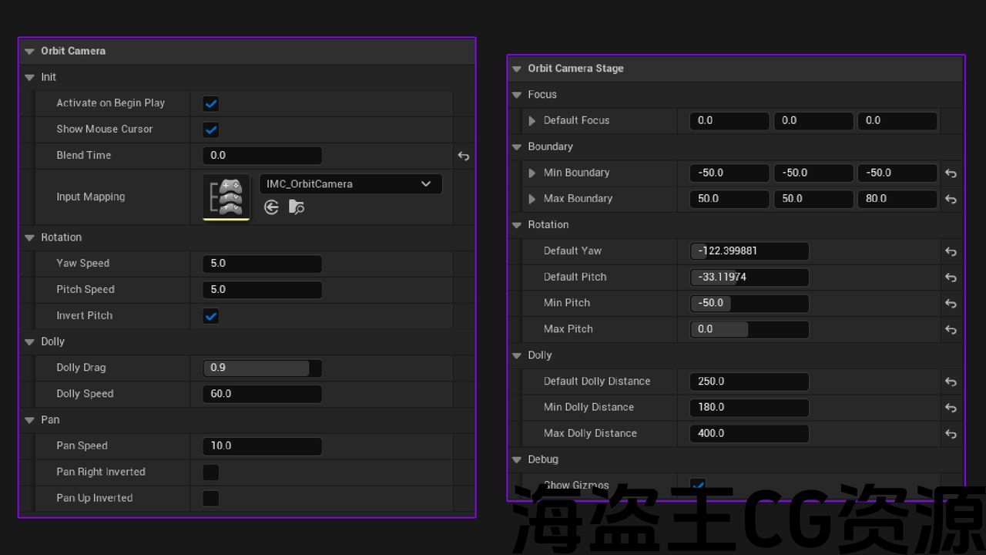Reset Max Pitch to default arrow
This screenshot has width=986, height=555.
[951, 329]
